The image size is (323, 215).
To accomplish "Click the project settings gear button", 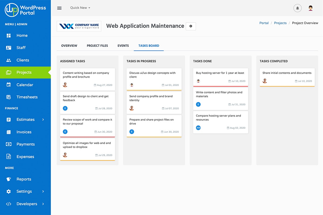I will pos(191,26).
